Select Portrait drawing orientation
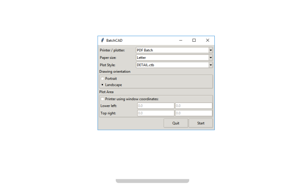305x191 pixels. 103,78
